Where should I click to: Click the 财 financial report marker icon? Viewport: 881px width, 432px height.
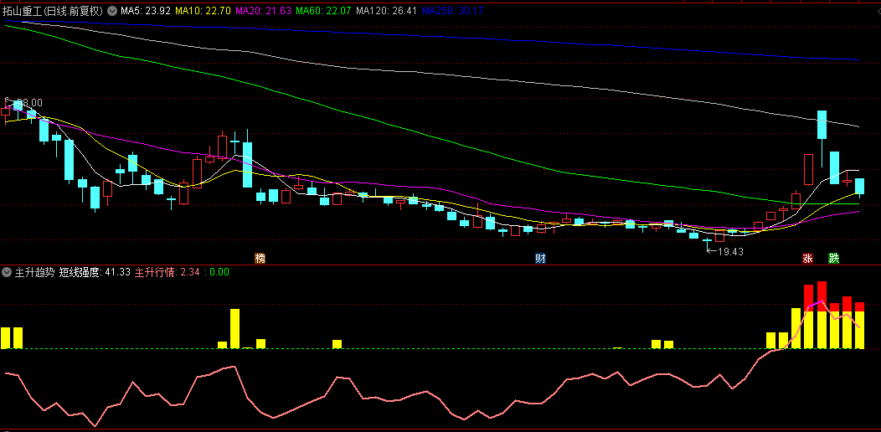540,259
